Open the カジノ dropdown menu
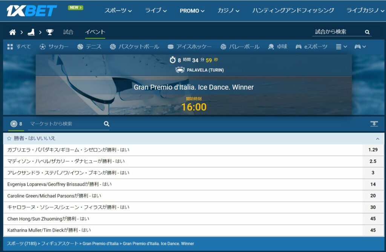The width and height of the screenshot is (386, 252). 229,11
